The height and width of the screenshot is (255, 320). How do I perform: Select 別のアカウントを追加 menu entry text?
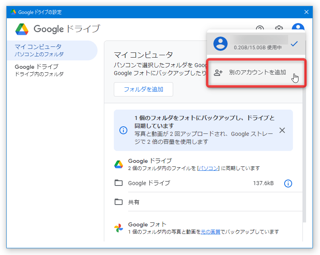[257, 72]
